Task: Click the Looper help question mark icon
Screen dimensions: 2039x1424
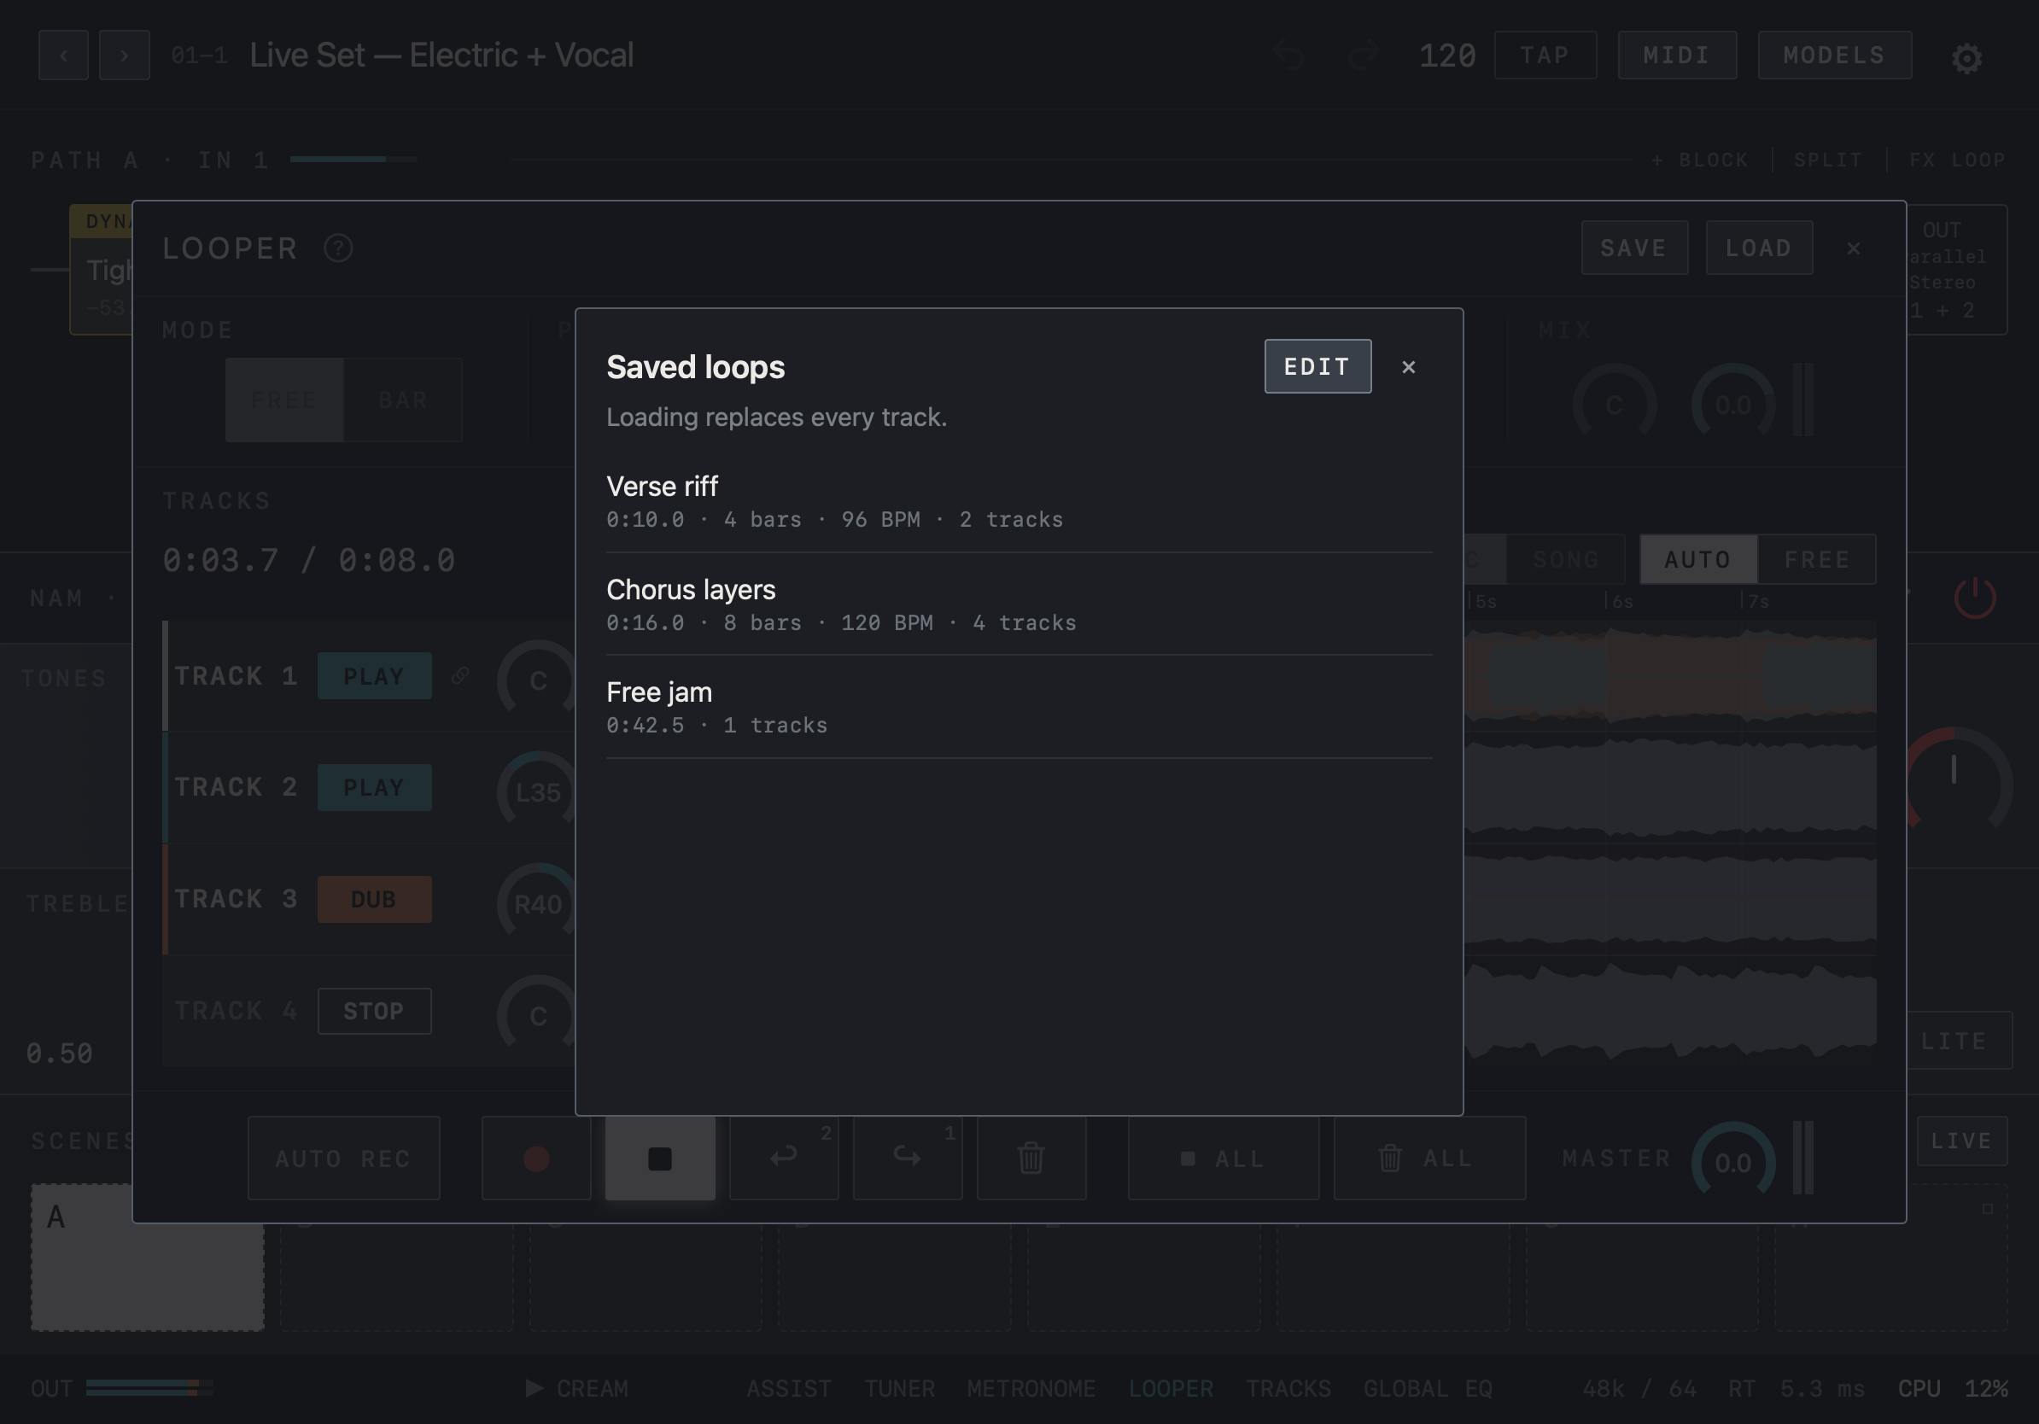Action: (x=338, y=248)
